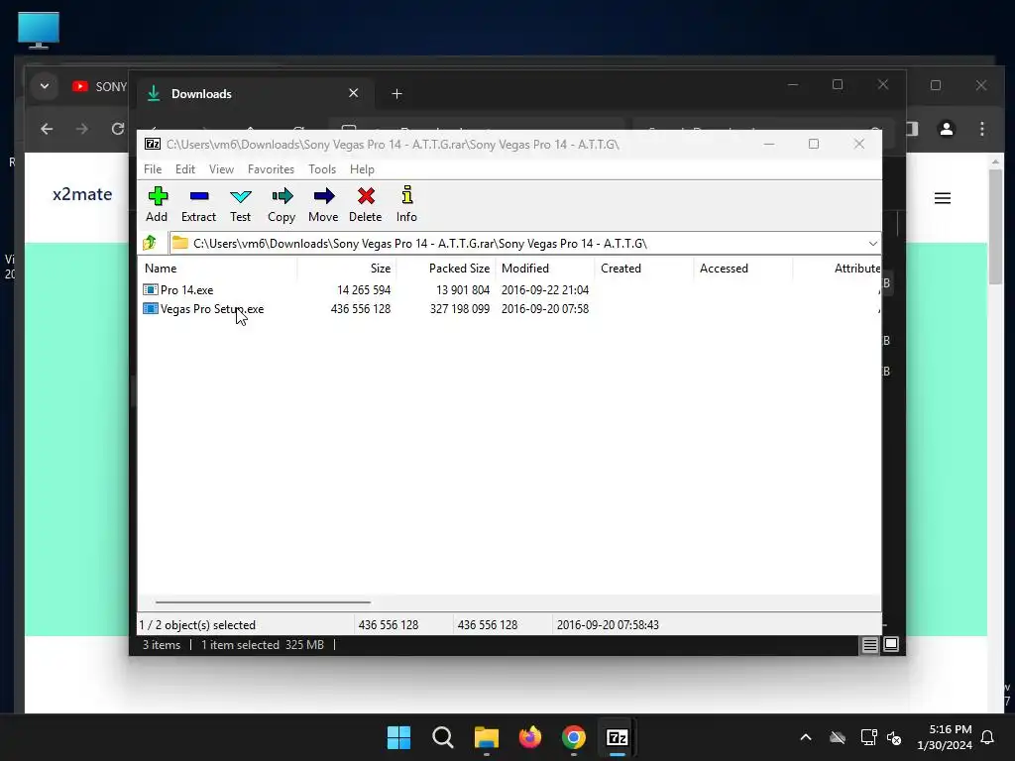
Task: Click the Vegas Pro Setup.exe file icon
Action: click(151, 309)
